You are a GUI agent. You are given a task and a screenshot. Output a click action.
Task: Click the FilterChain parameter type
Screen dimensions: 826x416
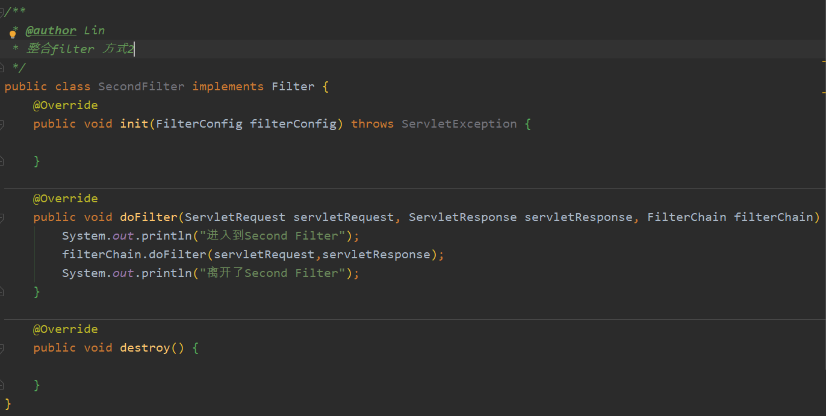(687, 217)
